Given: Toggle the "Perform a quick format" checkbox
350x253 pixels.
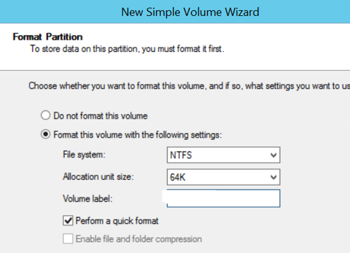Looking at the screenshot, I should [x=68, y=221].
